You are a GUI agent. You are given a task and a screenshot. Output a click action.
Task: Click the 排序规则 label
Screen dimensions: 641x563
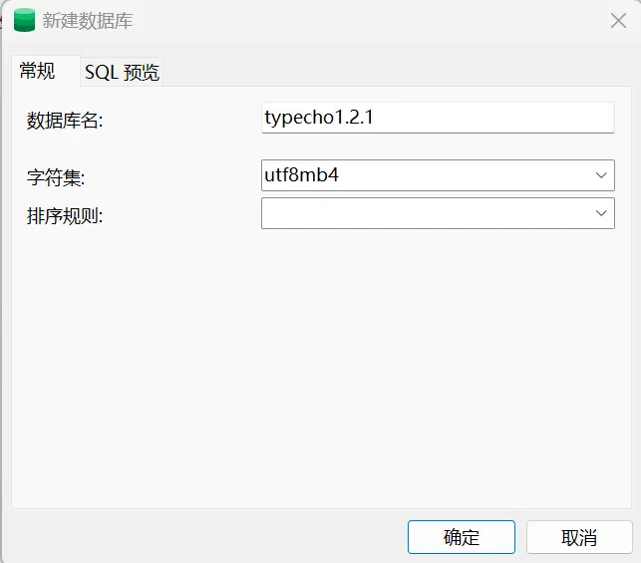(x=65, y=216)
